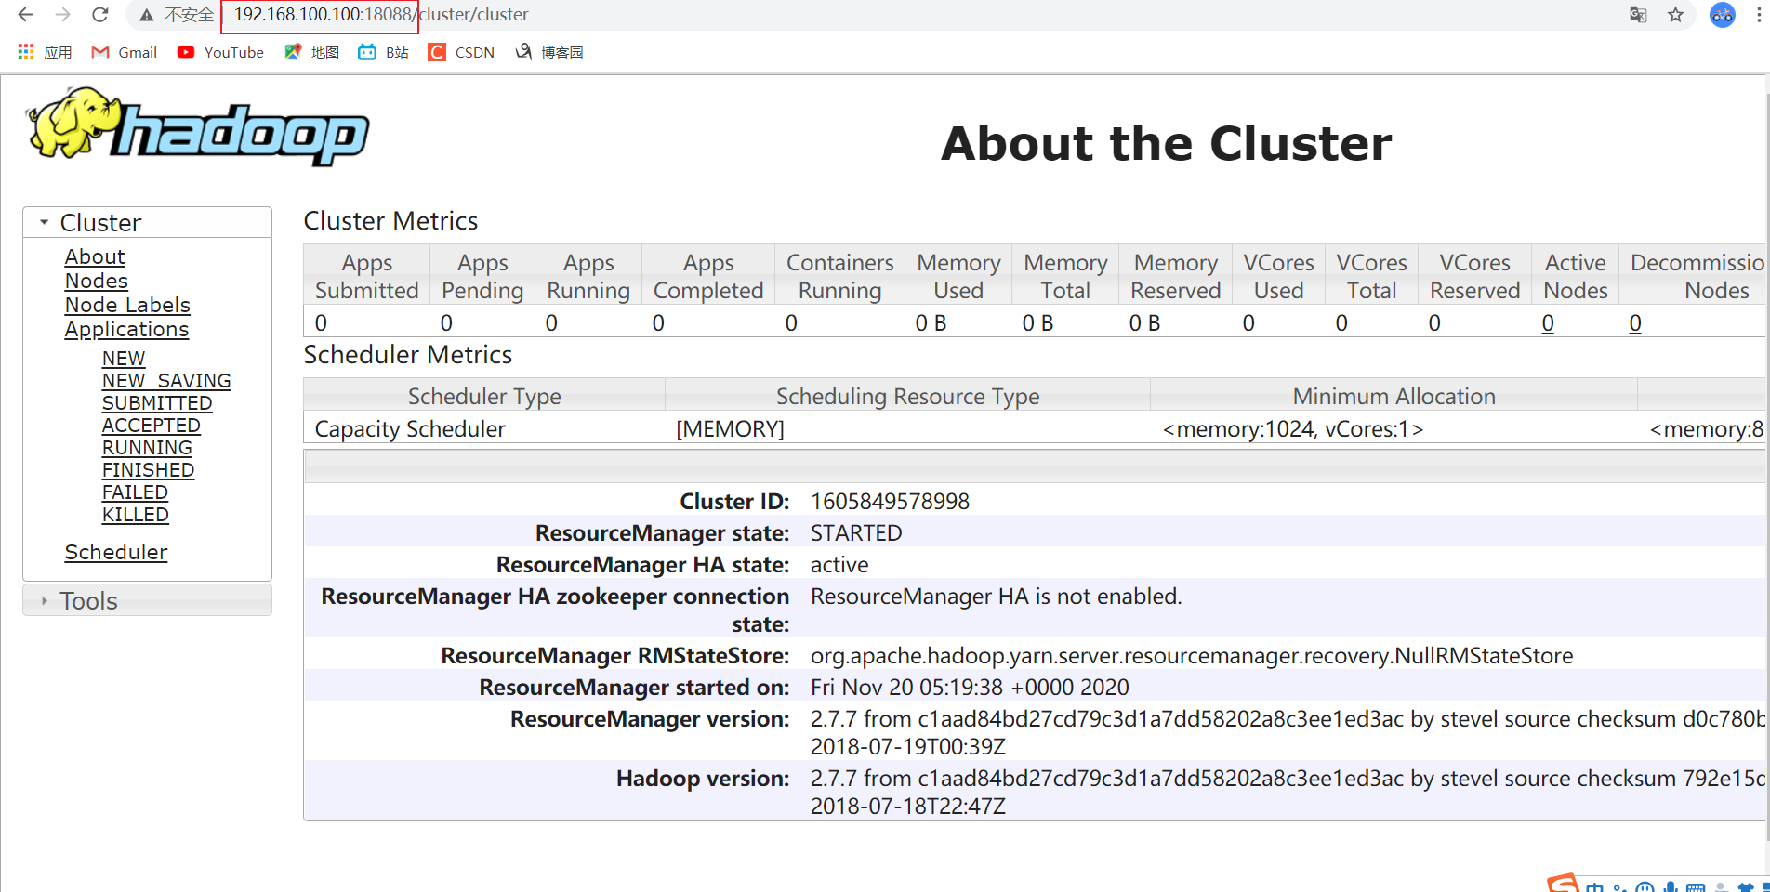Click the Containers Running column header
This screenshot has width=1770, height=892.
pos(840,276)
